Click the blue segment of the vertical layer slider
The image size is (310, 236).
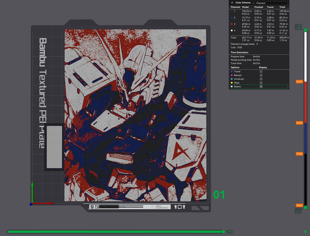coord(305,138)
